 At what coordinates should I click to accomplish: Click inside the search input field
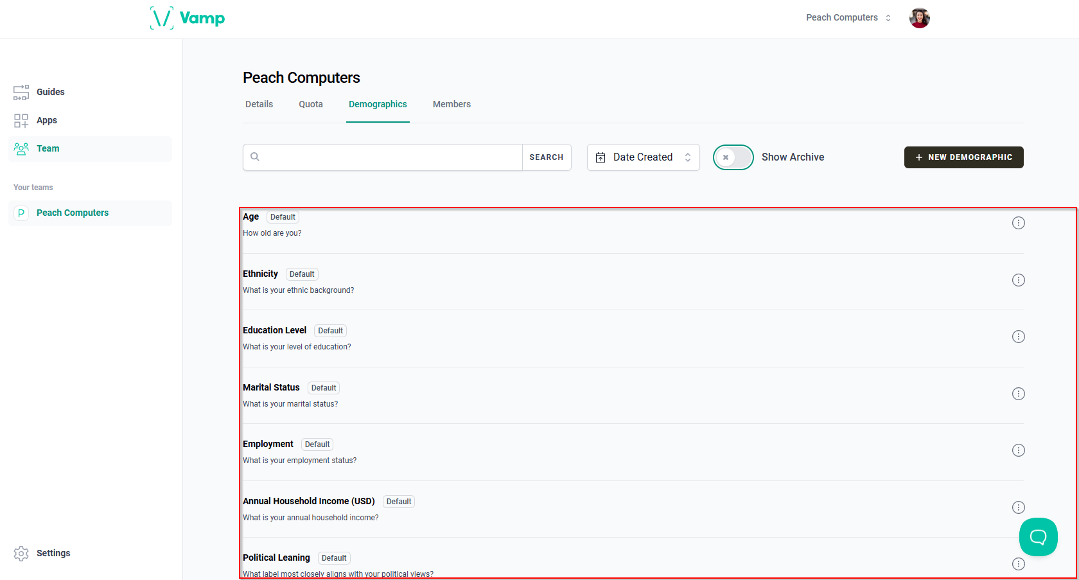tap(385, 157)
